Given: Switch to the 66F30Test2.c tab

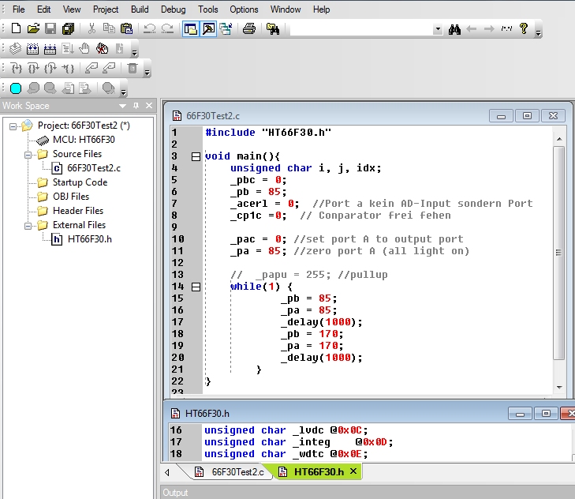Looking at the screenshot, I should pos(237,472).
